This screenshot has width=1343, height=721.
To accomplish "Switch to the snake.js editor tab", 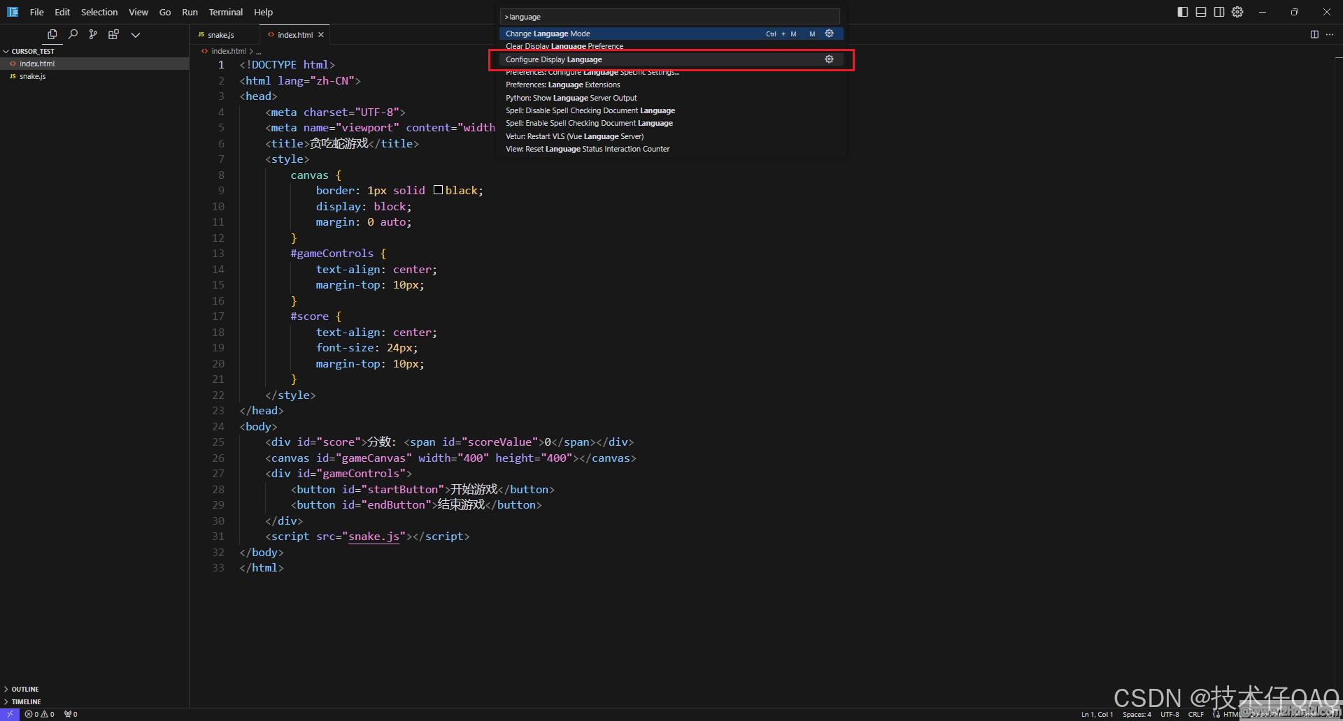I will tap(220, 35).
